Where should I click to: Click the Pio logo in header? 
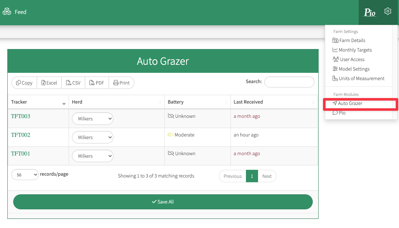pos(370,12)
